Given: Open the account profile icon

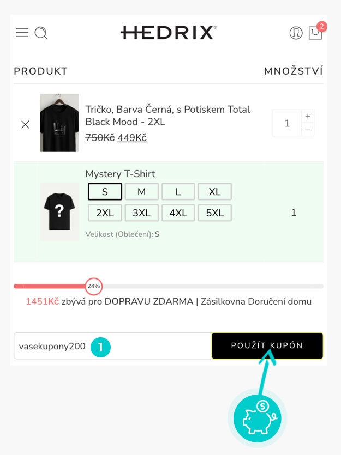Looking at the screenshot, I should point(295,33).
